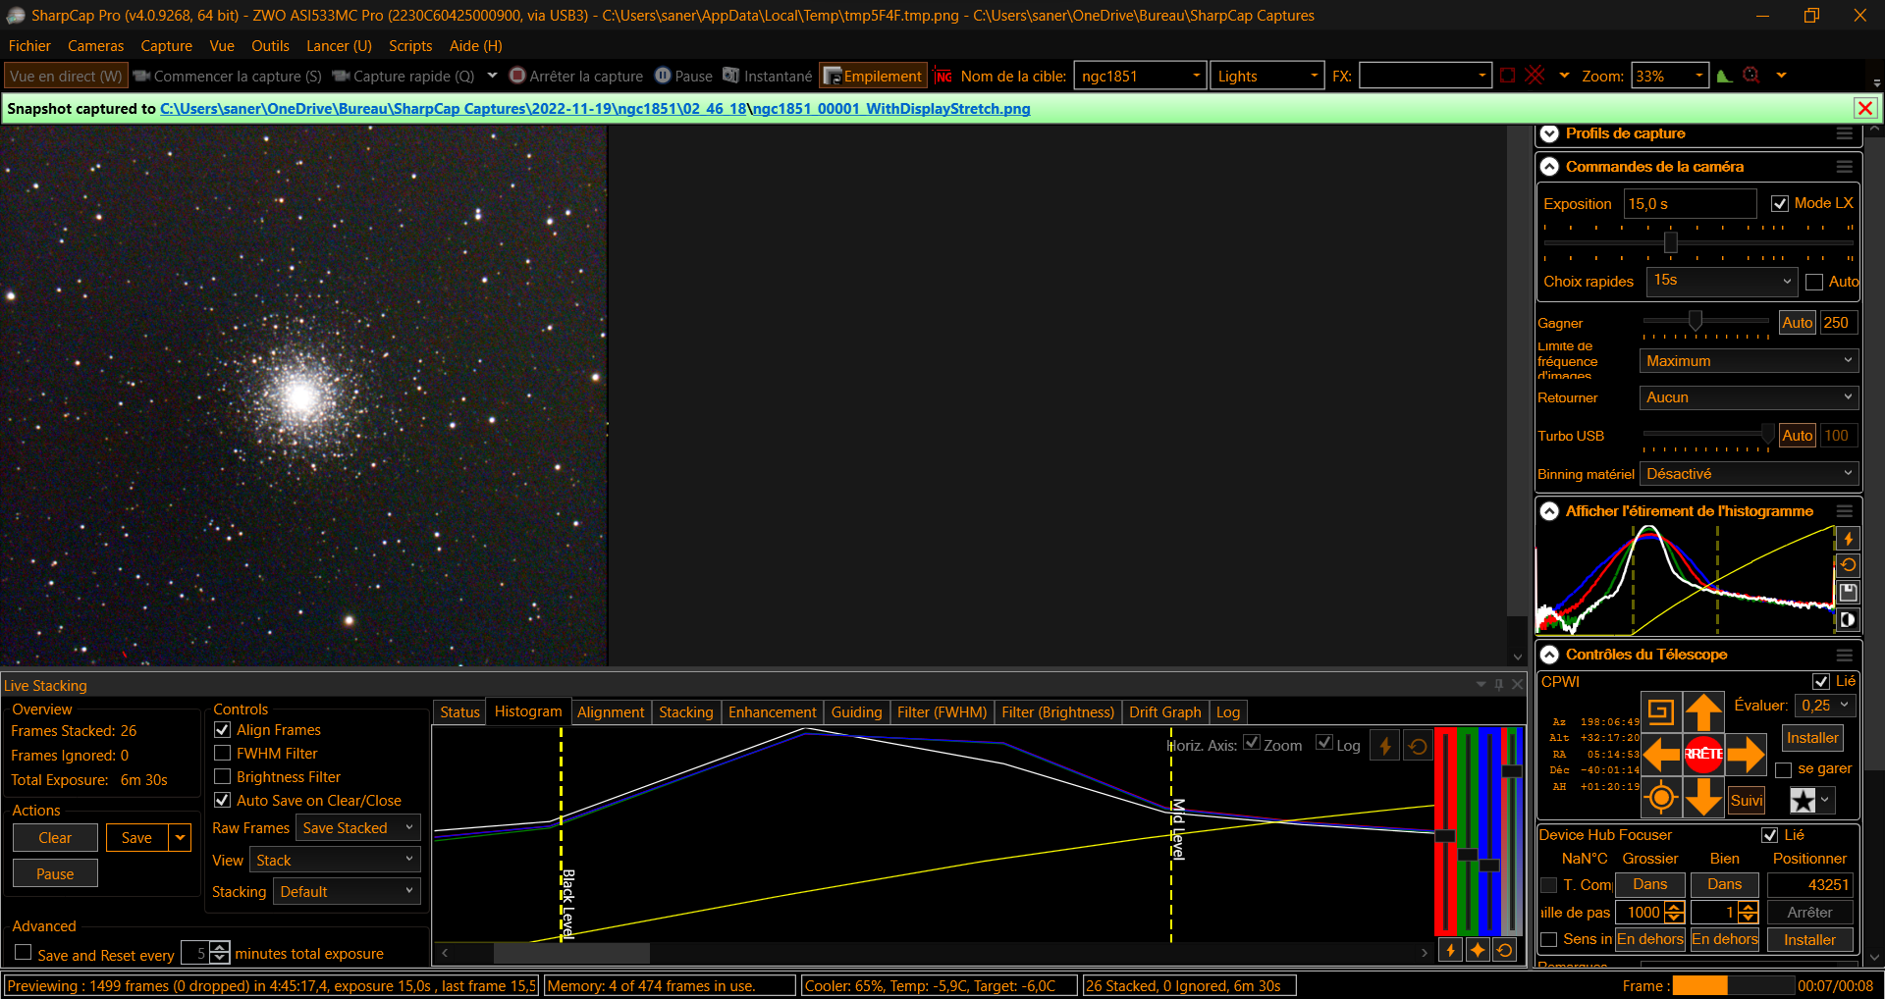Open the Choix rapides 15s dropdown
1885x999 pixels.
tap(1722, 281)
